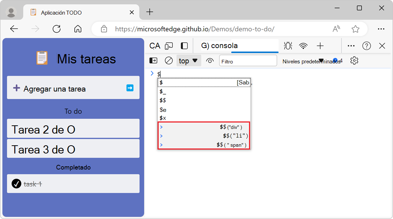Open the DevTools more options ellipsis menu
Screen dimensions: 393x219
click(351, 46)
